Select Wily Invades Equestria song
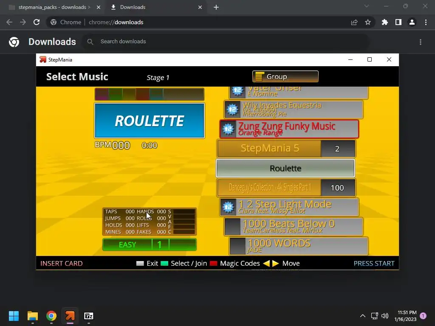The height and width of the screenshot is (326, 435). (x=294, y=110)
